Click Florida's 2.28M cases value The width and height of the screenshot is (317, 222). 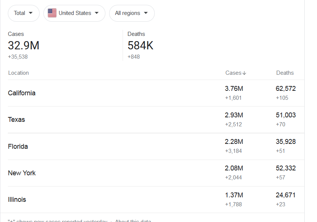234,142
